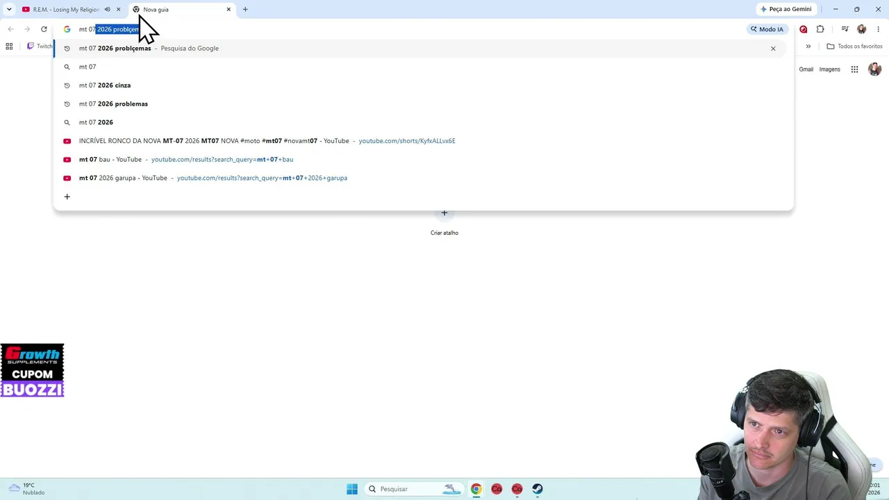Close the R.E.M. Losing My Religion tab
Viewport: 889px width, 500px height.
pos(118,9)
